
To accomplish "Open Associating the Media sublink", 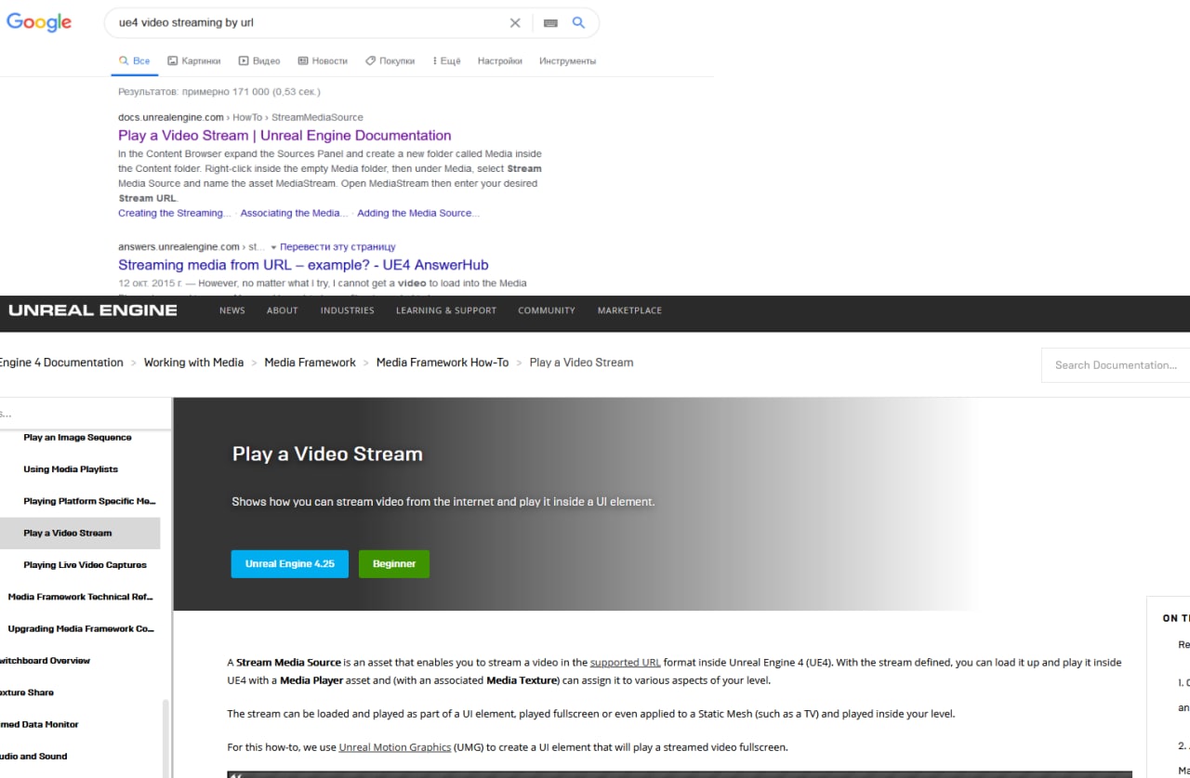I will (x=294, y=213).
